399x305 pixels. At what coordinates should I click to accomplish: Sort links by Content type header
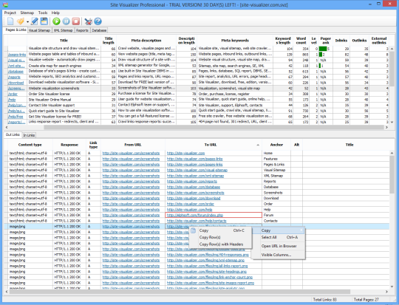click(30, 145)
